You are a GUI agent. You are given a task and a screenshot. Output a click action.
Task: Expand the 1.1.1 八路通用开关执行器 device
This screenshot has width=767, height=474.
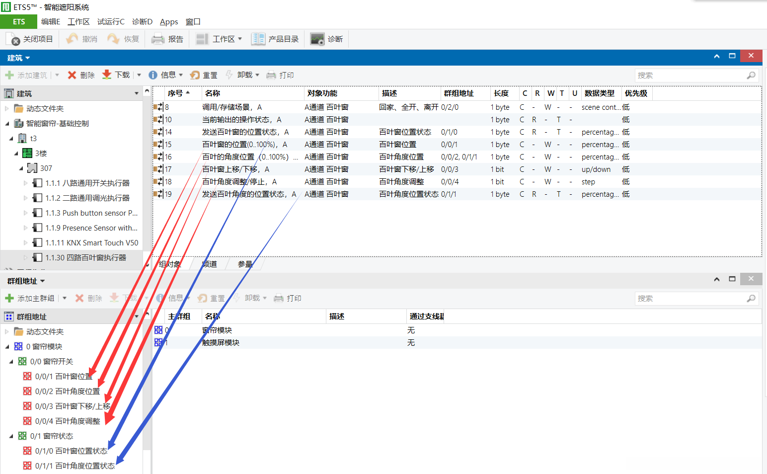click(26, 183)
